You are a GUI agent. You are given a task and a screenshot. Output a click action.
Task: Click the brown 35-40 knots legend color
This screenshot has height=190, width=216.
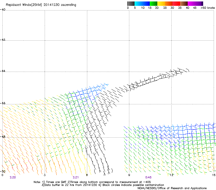(184, 4)
